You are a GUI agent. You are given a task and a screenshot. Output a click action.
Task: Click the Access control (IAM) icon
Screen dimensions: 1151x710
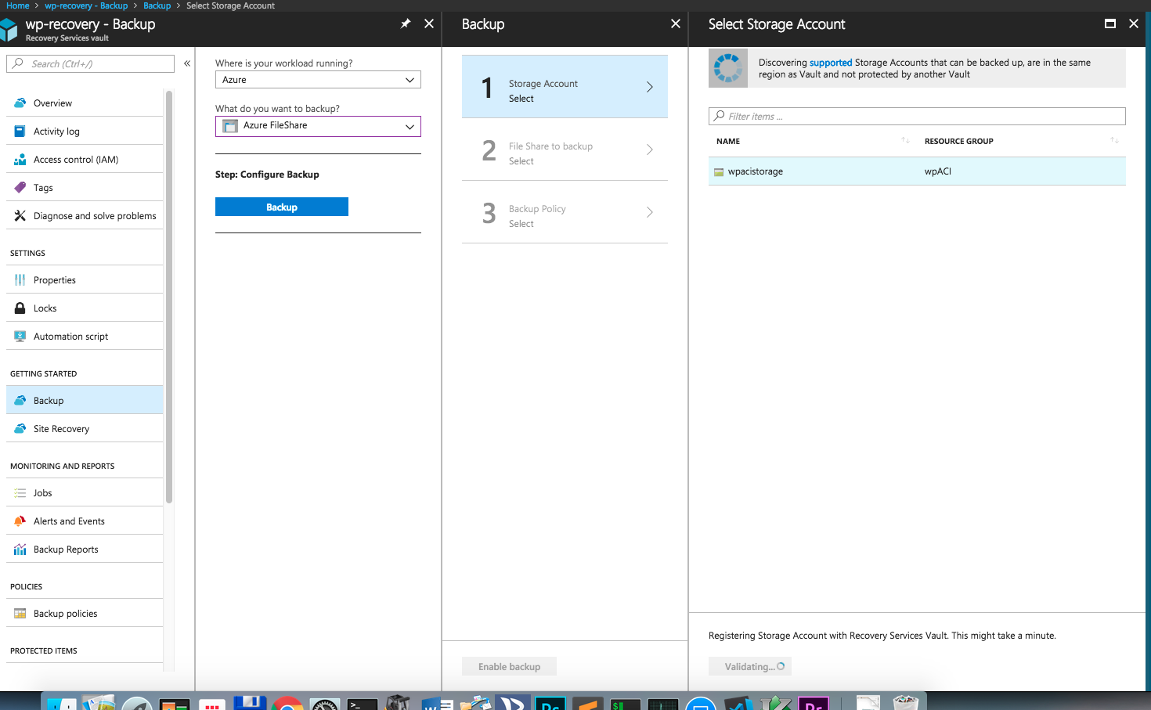click(20, 159)
